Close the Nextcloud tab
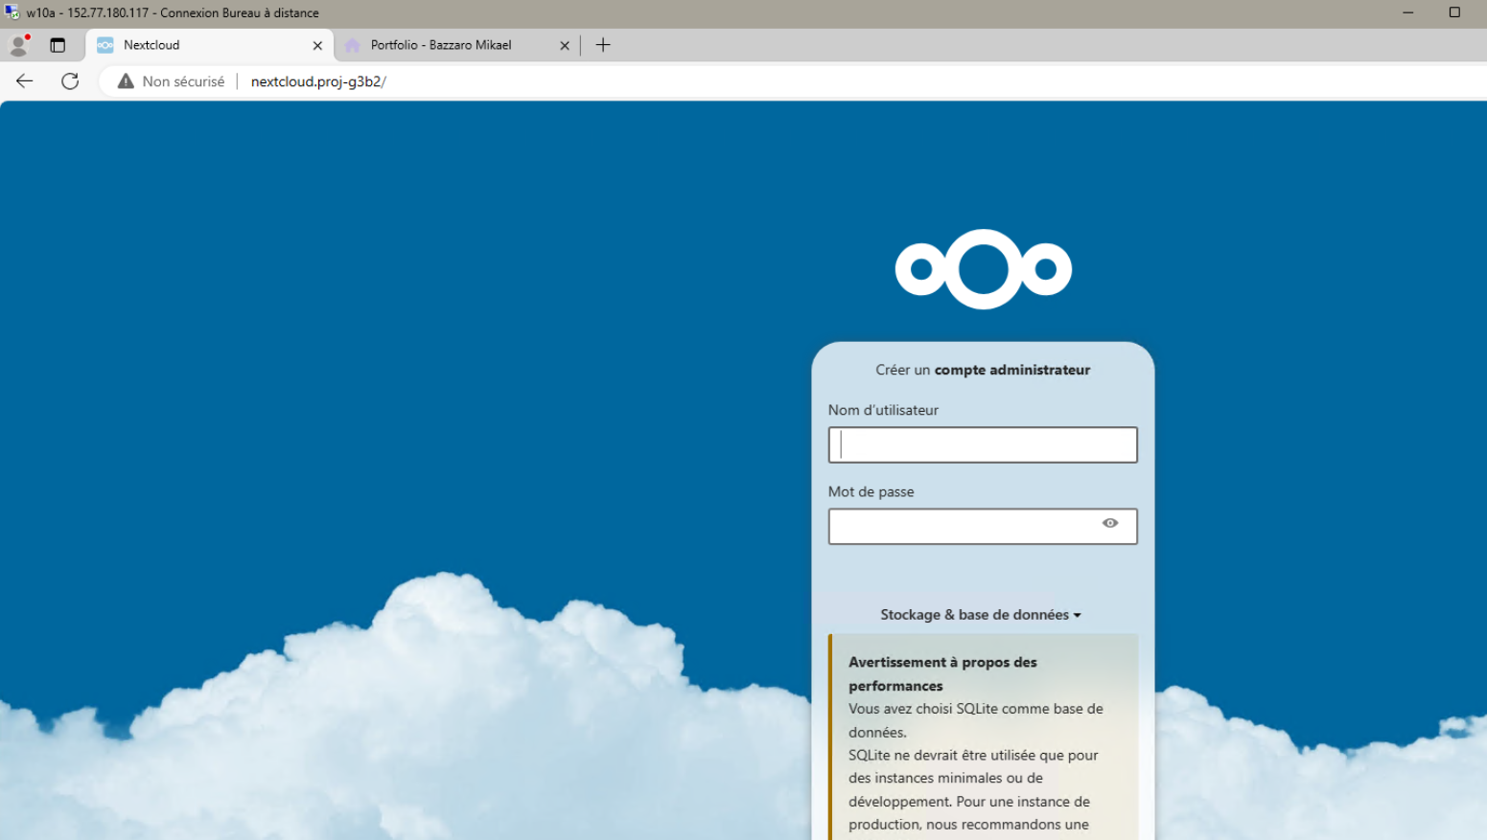This screenshot has width=1487, height=840. [x=317, y=45]
